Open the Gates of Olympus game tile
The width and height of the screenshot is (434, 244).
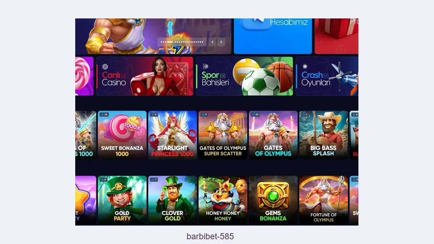point(273,135)
